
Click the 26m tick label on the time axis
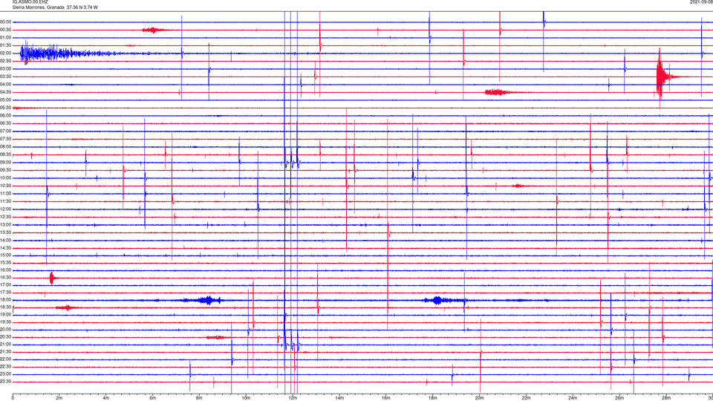pyautogui.click(x=619, y=398)
